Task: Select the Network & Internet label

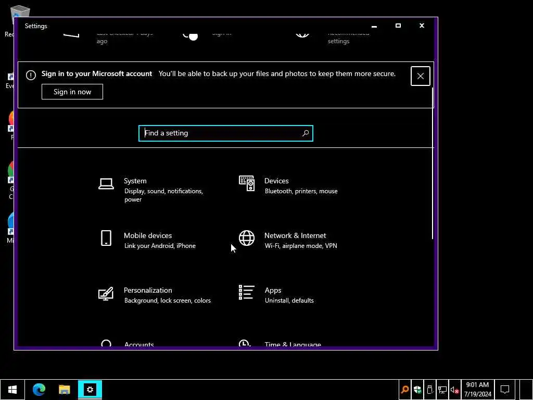Action: (295, 235)
